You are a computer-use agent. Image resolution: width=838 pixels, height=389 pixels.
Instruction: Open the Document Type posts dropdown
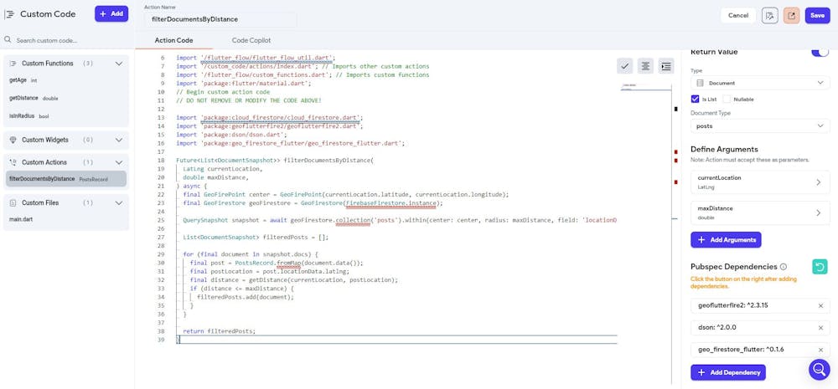(x=760, y=126)
